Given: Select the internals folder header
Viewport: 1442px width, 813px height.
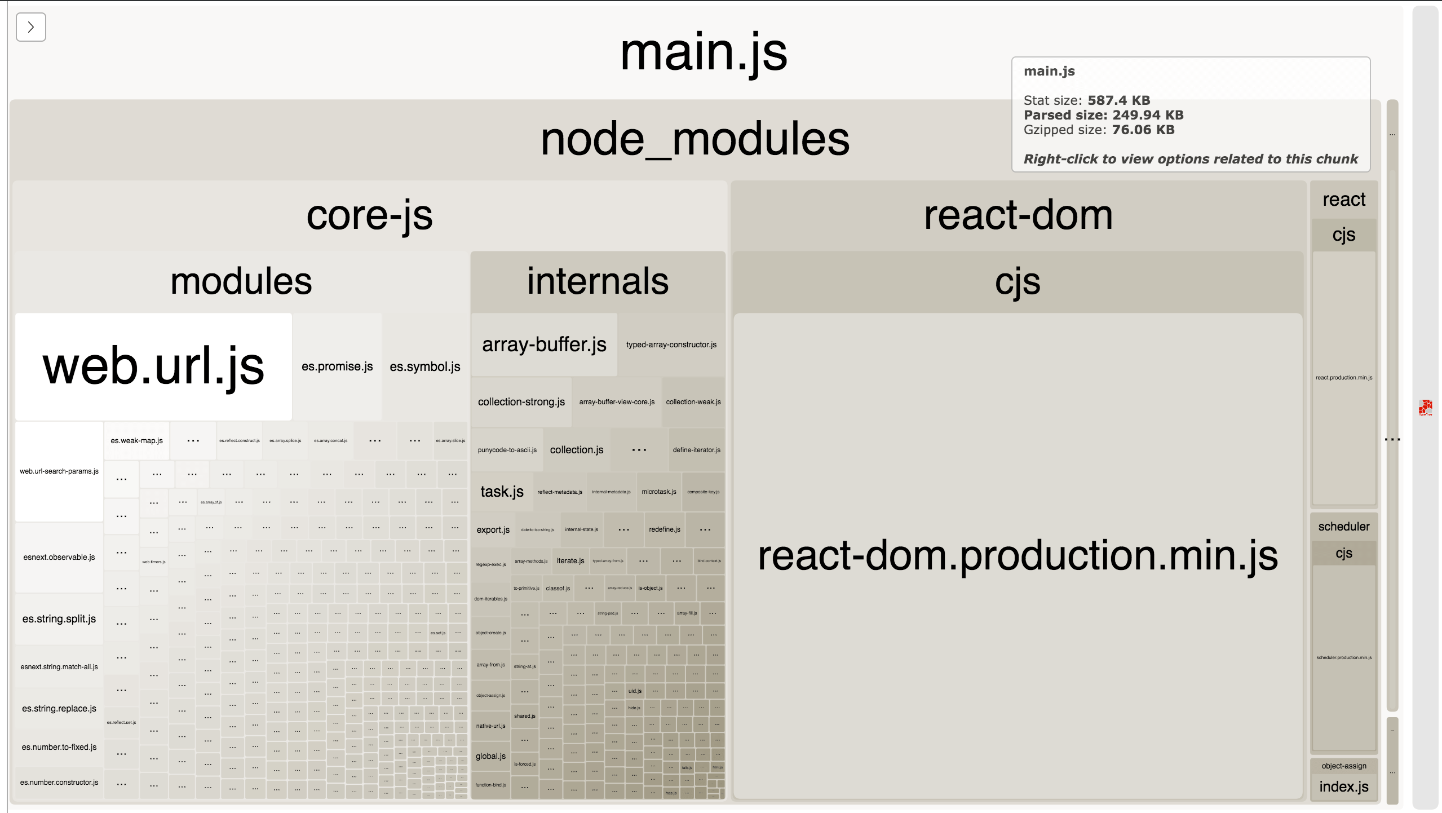Looking at the screenshot, I should (x=598, y=281).
